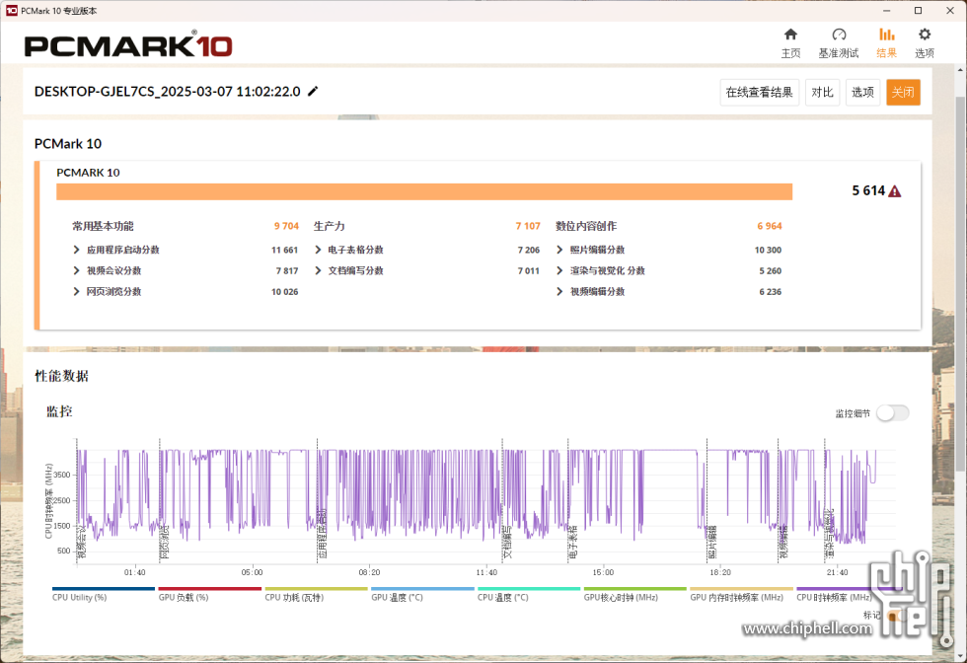Viewport: 967px width, 663px height.
Task: Click the 视频编辑 marker on the chart
Action: (x=783, y=543)
